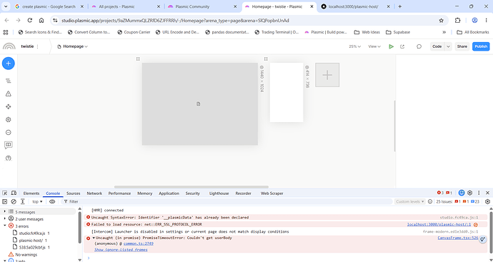Viewport: 493px width, 262px height.
Task: Open the localhost:3000/plasmic-host/:1 link
Action: pyautogui.click(x=439, y=224)
